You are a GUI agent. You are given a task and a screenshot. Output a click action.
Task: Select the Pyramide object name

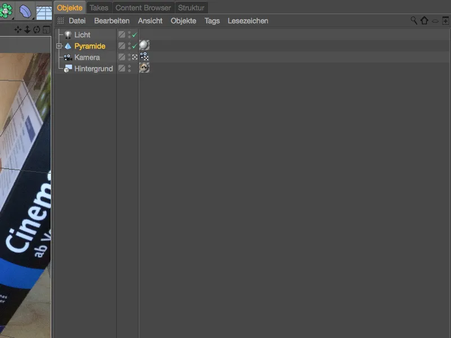90,46
